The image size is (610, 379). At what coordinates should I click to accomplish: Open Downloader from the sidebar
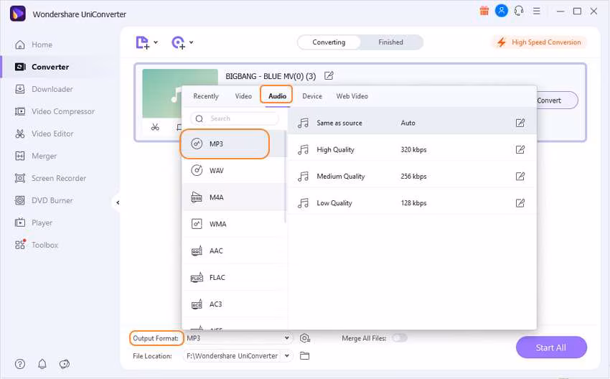44,89
